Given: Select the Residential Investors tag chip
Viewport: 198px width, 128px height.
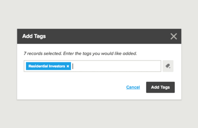Looking at the screenshot, I should (47, 66).
